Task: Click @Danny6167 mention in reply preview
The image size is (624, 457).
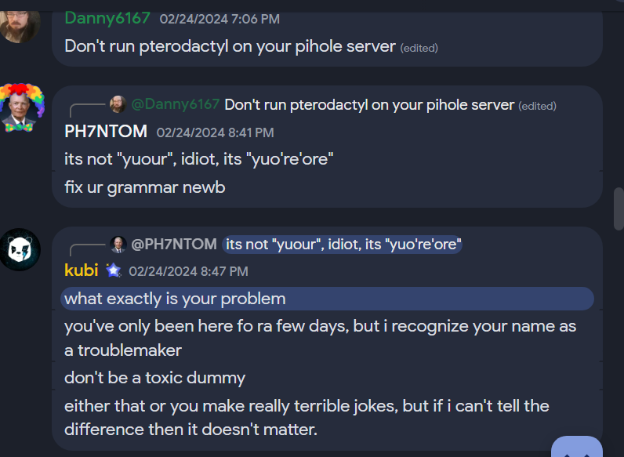Action: tap(175, 104)
